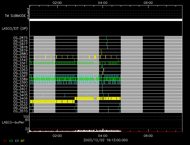Viewport: 190px width, 145px height.
Task: Click the white TM SUBMODE status bar
Action: pyautogui.click(x=106, y=20)
